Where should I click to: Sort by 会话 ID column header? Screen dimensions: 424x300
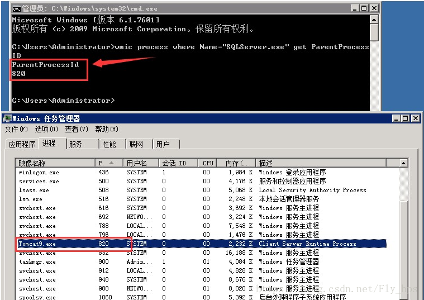pos(178,163)
